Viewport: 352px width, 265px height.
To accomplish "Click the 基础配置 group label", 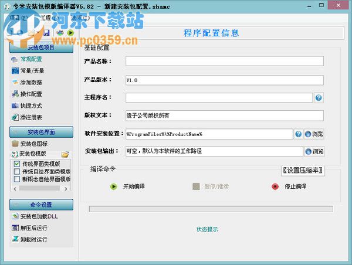I will pyautogui.click(x=97, y=47).
